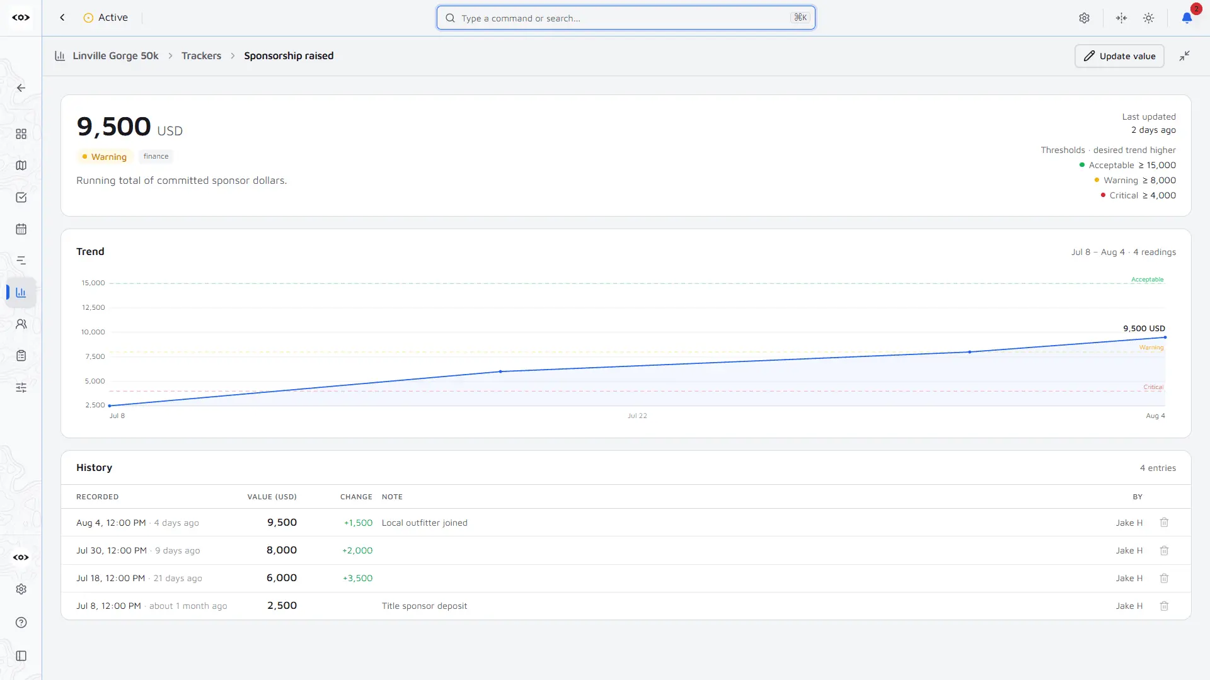The height and width of the screenshot is (680, 1210).
Task: Click the Warning status badge
Action: click(x=104, y=157)
